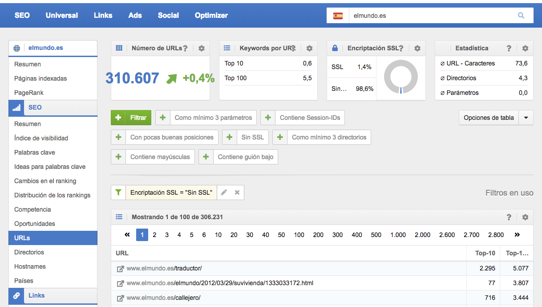Open gear icon of the URL table header

pos(525,217)
